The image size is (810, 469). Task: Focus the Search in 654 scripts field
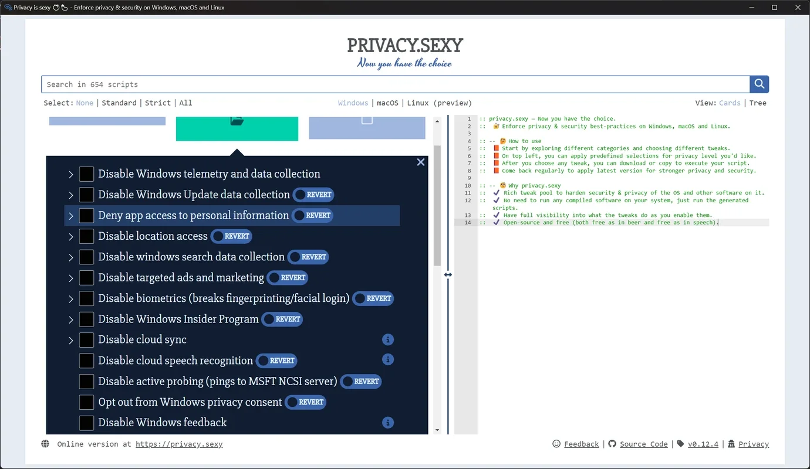(396, 84)
